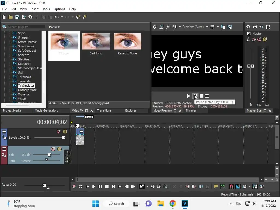The image size is (280, 210).
Task: Create a new project with toolbar icon
Action: 4,17
